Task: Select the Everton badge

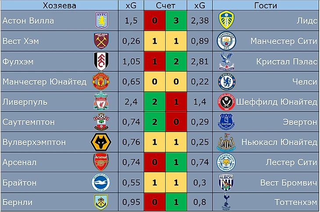Action: coord(226,122)
